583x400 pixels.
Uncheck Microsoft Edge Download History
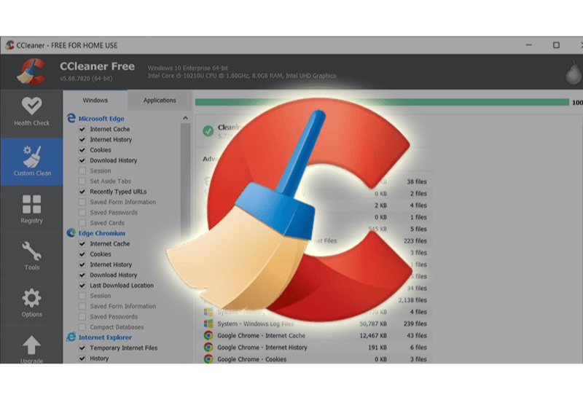pos(82,160)
